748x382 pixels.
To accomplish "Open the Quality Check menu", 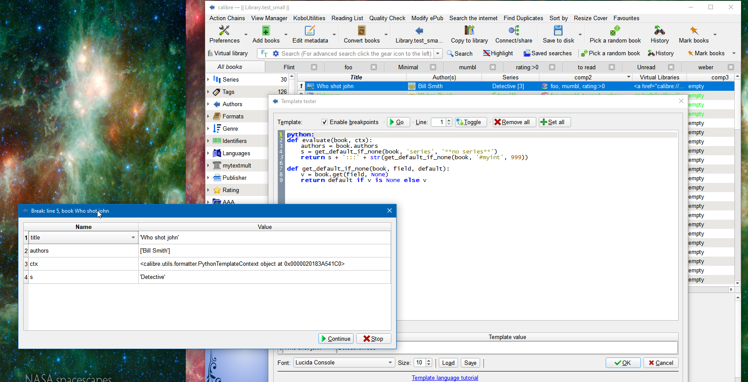I will 387,18.
